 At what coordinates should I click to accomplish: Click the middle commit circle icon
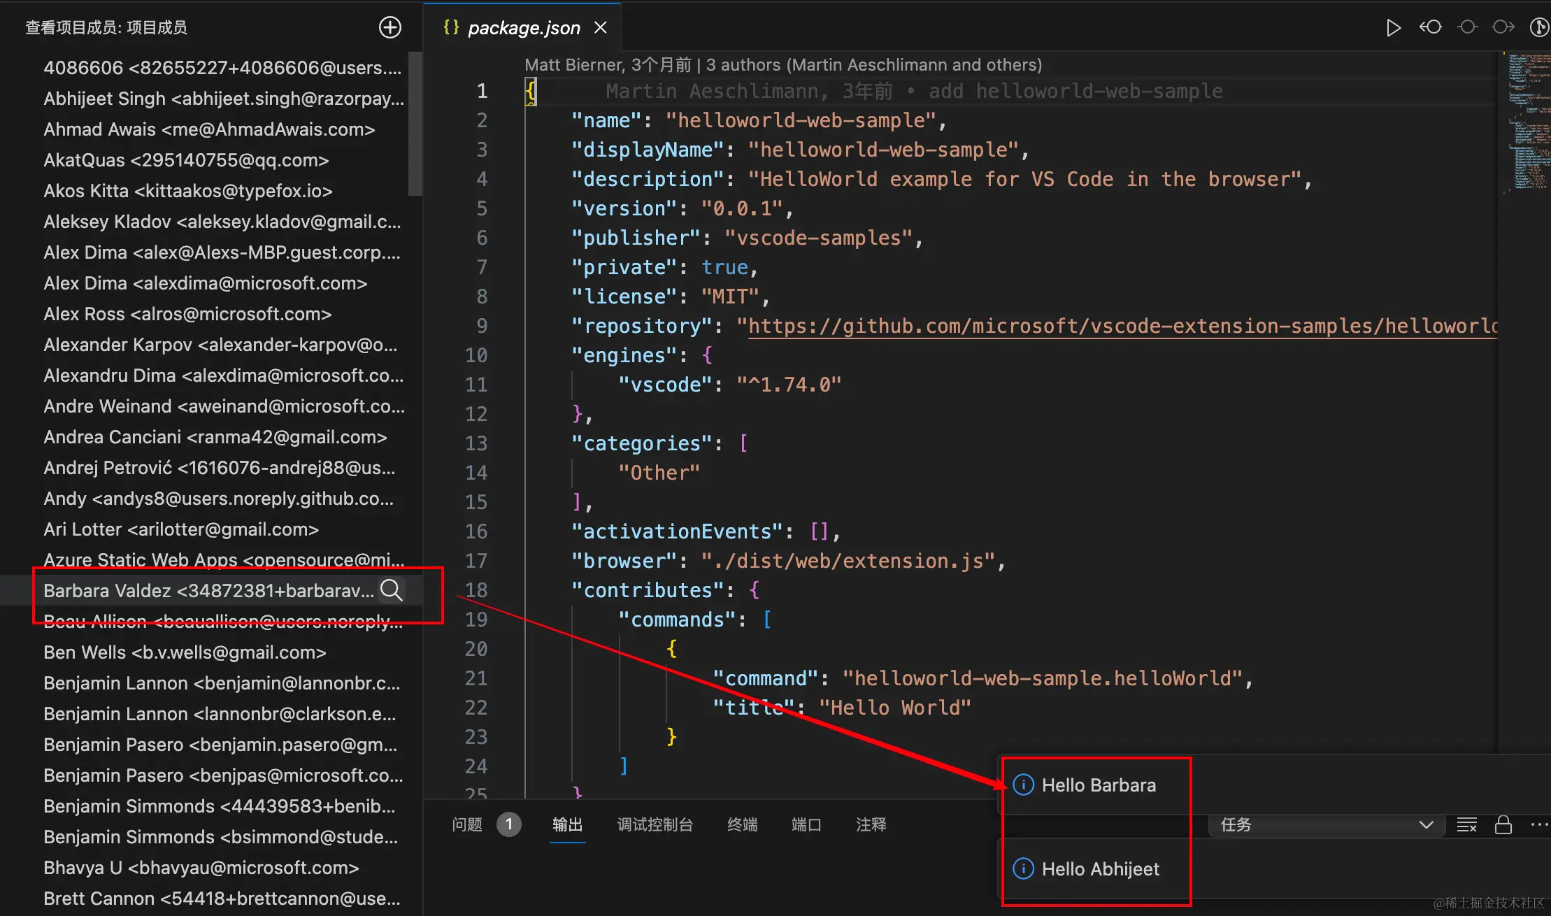[1467, 27]
